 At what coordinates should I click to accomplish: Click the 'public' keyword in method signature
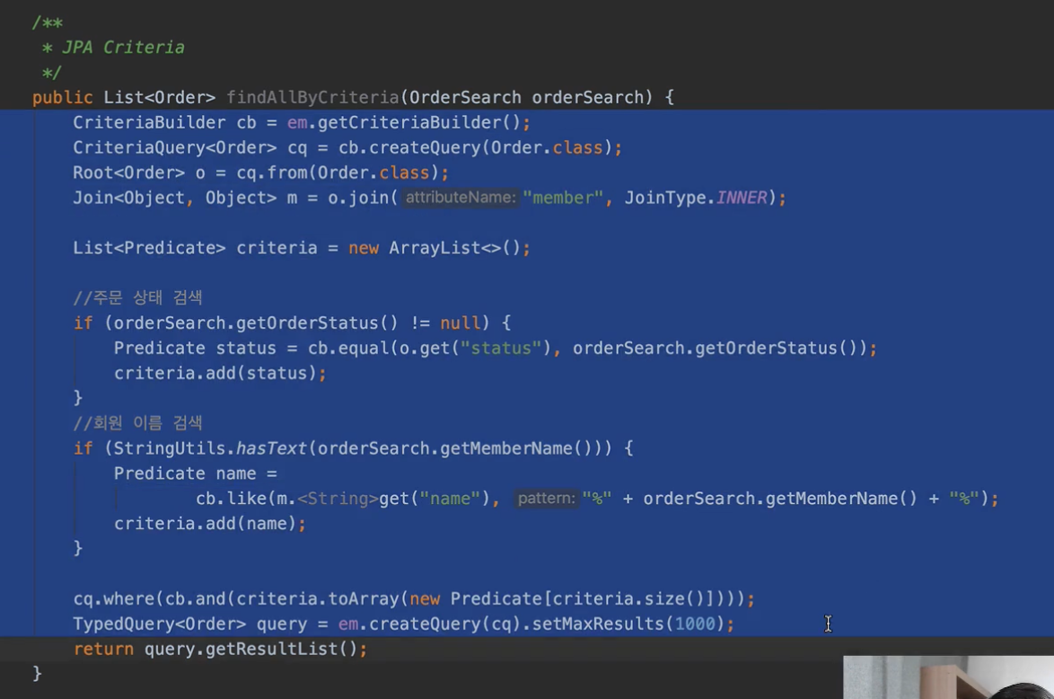click(63, 98)
